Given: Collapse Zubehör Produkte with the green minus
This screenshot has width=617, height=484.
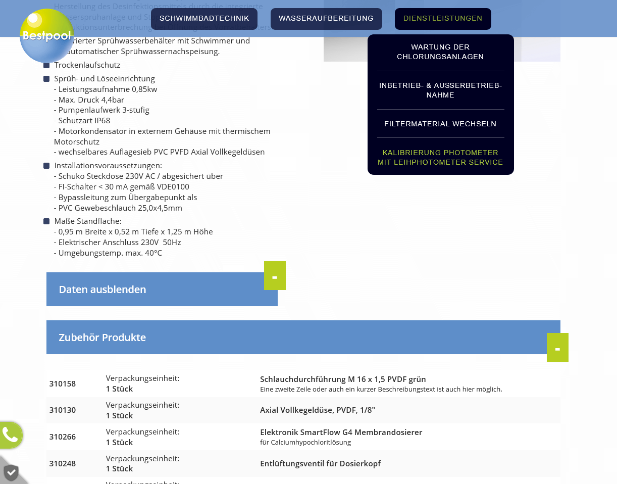Looking at the screenshot, I should click(x=557, y=348).
